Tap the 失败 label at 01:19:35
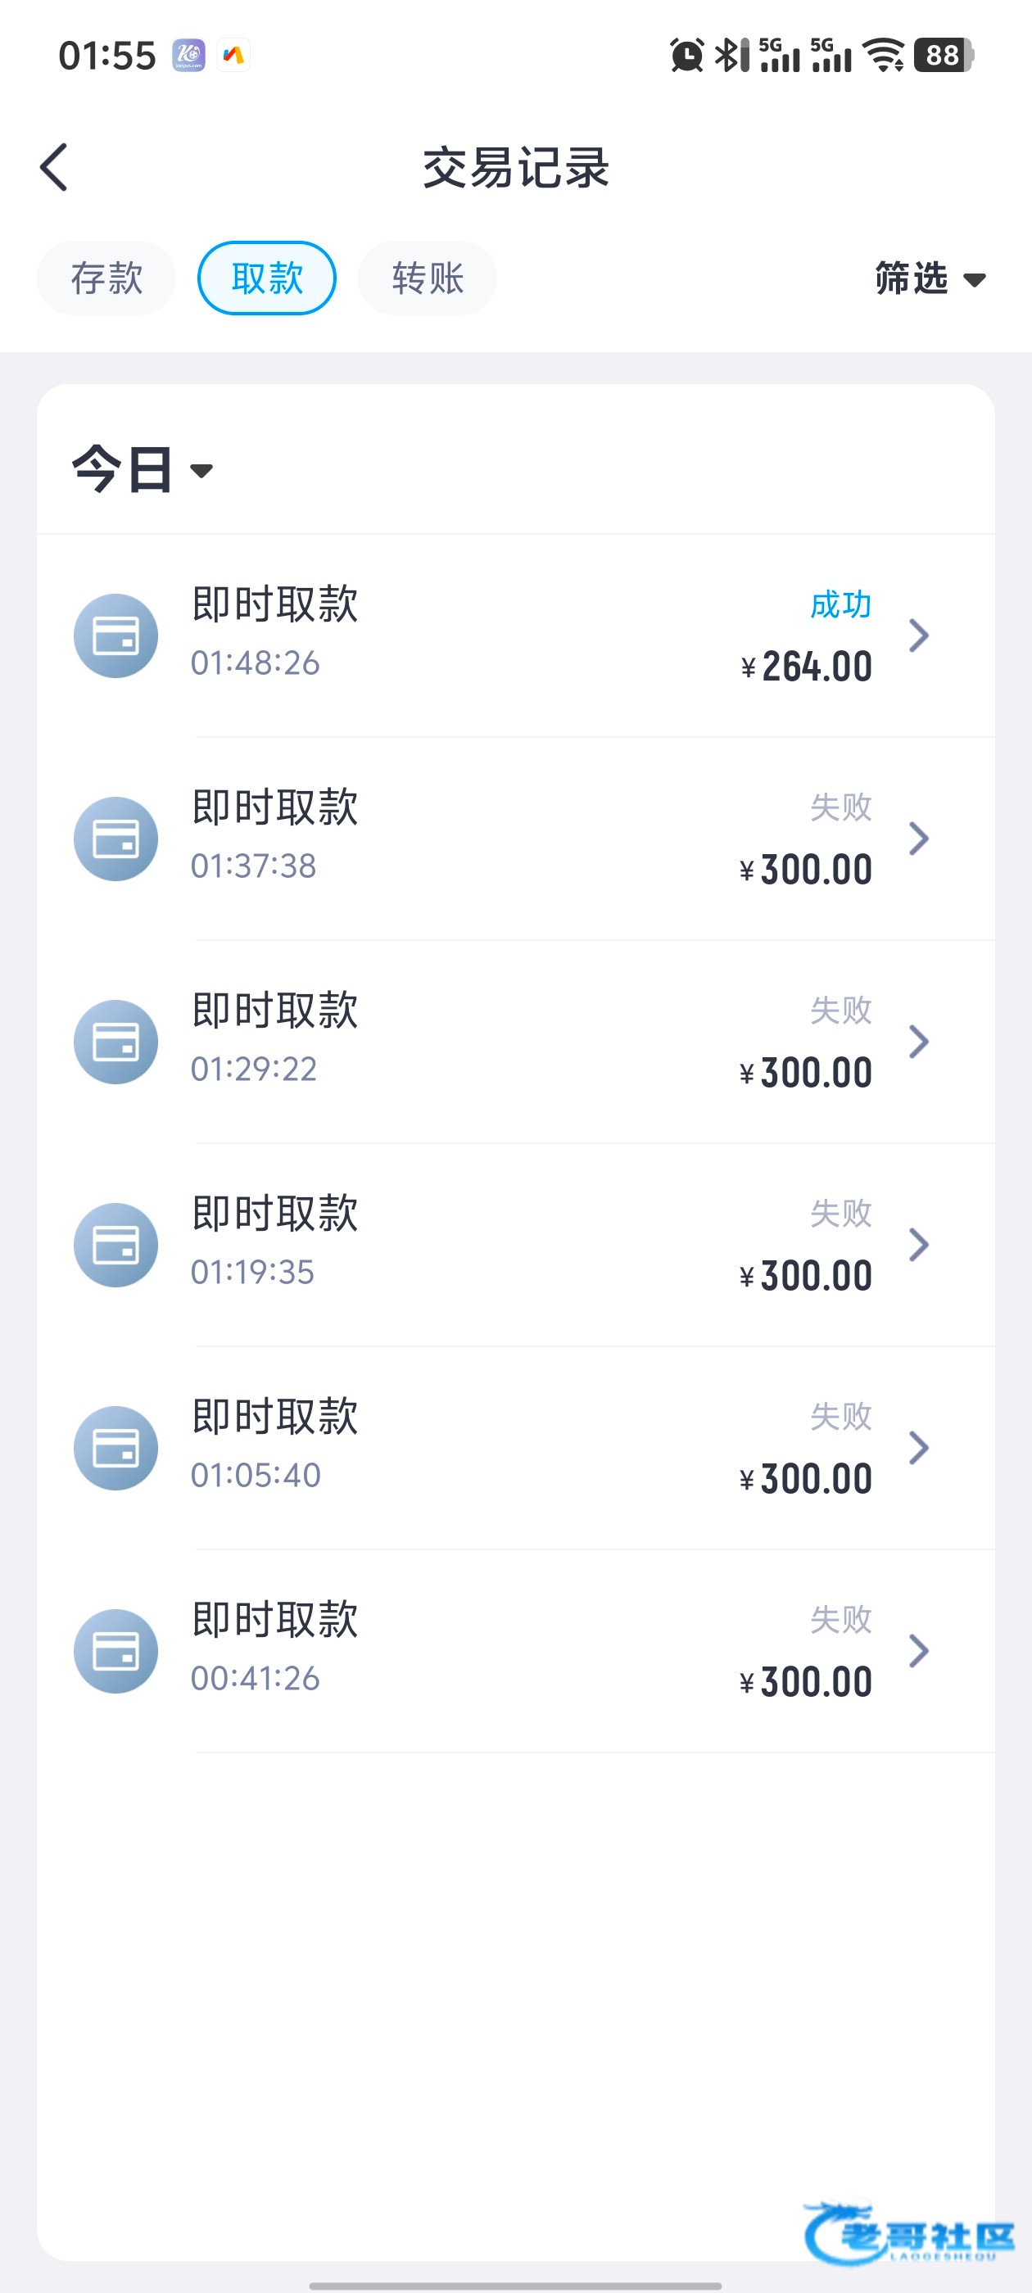 [x=840, y=1214]
